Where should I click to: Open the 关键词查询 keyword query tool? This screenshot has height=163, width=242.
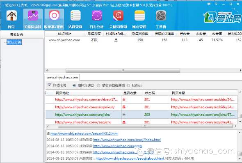(x=118, y=19)
